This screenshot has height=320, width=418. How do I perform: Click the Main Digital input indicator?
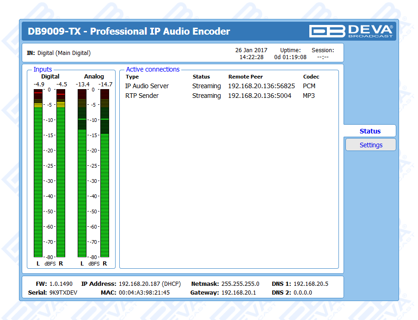tap(64, 53)
